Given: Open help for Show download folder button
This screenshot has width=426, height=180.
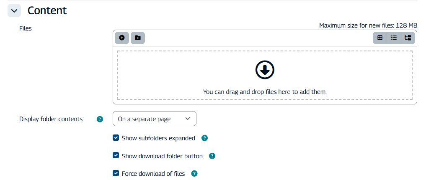Looking at the screenshot, I should (212, 156).
